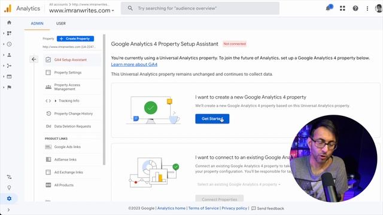383x215 pixels.
Task: Expand Realtime section arrow in sidebar
Action: pyautogui.click(x=4, y=44)
